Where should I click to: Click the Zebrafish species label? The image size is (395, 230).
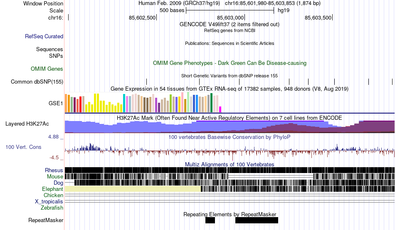point(52,208)
